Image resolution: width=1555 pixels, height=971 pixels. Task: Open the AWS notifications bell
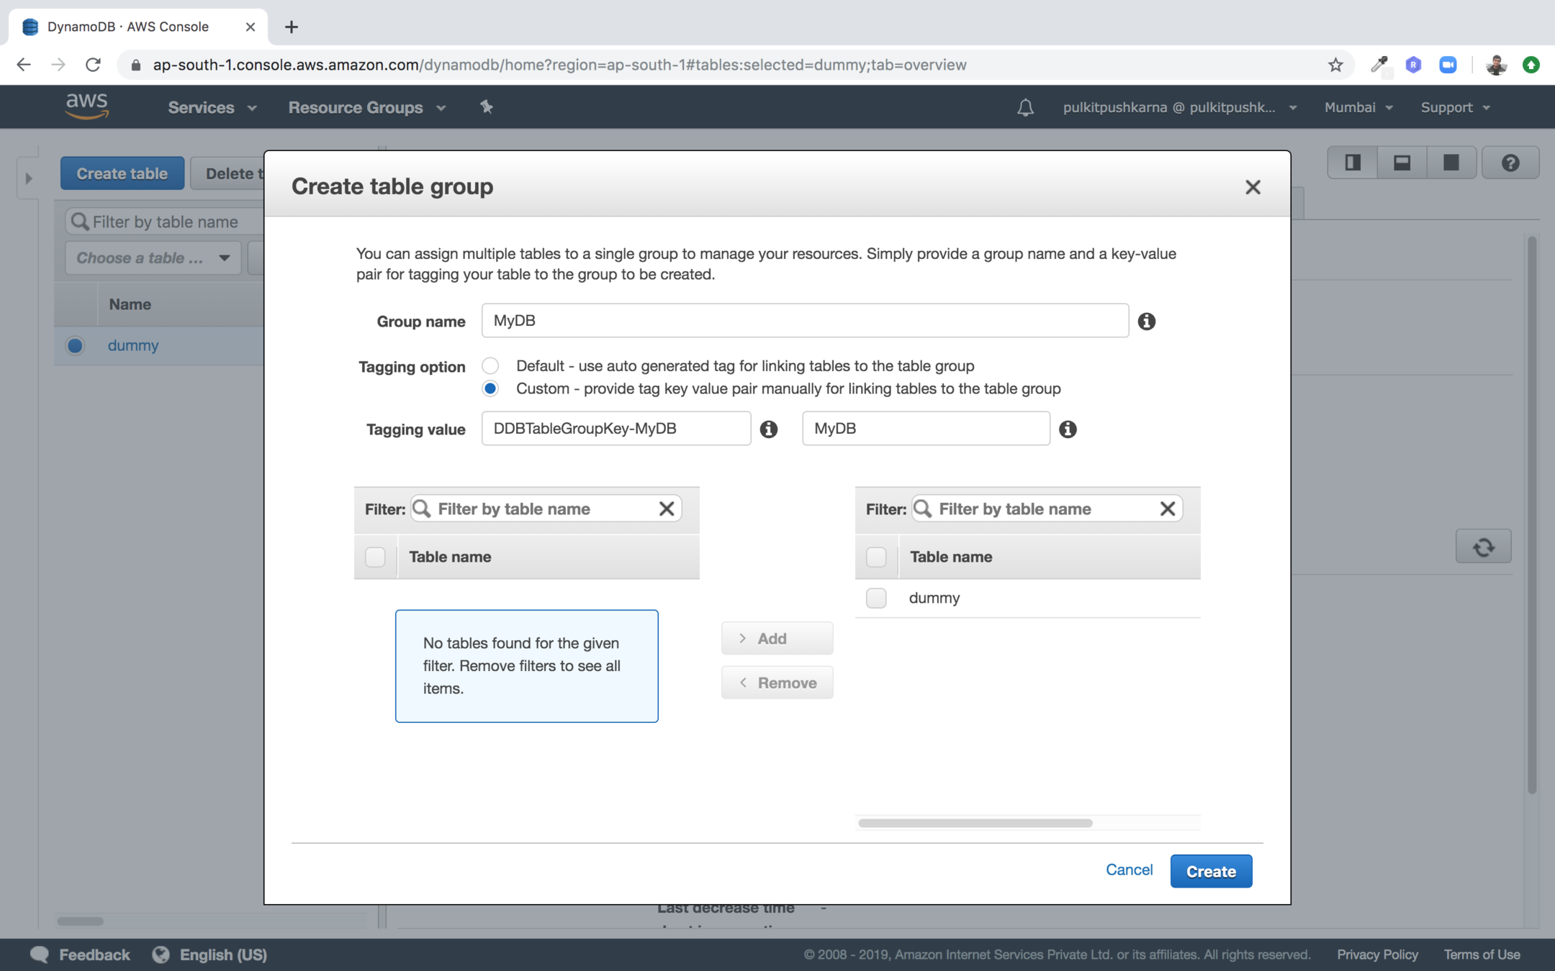pyautogui.click(x=1025, y=107)
